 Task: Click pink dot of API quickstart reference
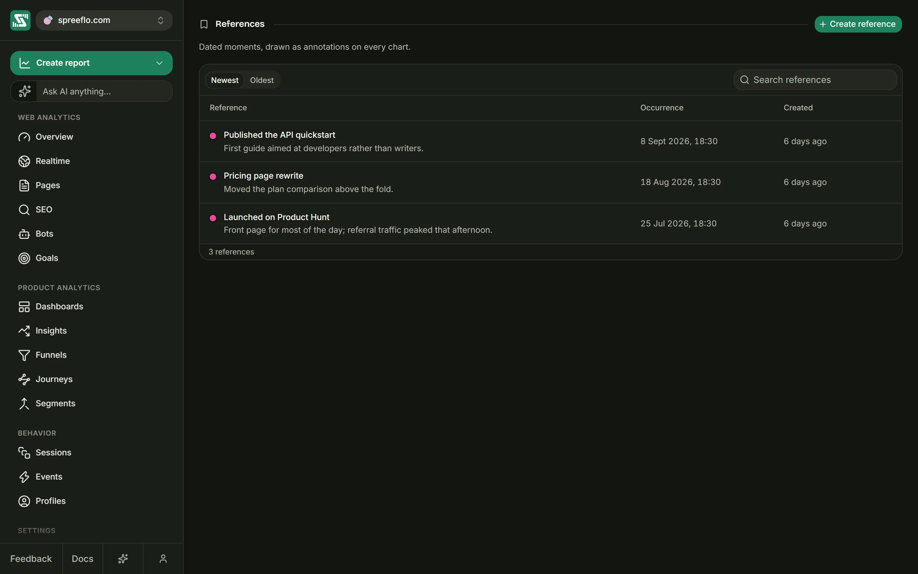(213, 136)
